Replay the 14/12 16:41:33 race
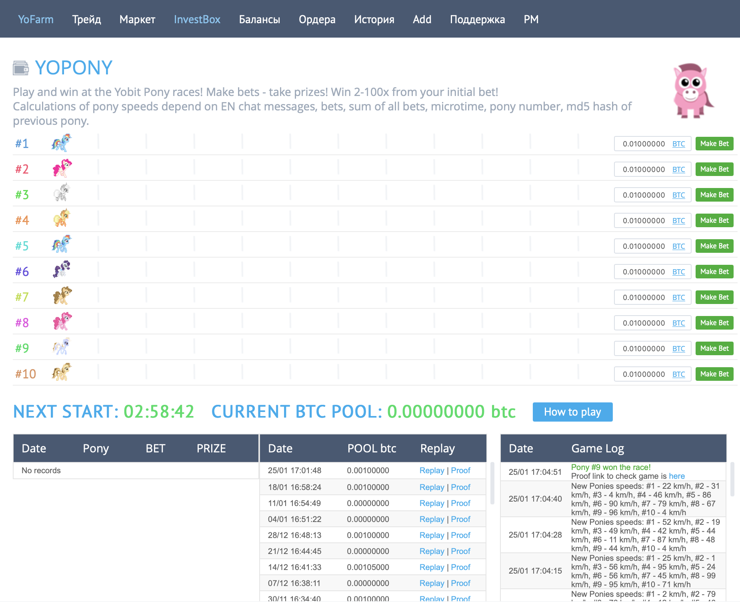The image size is (740, 602). pos(432,568)
